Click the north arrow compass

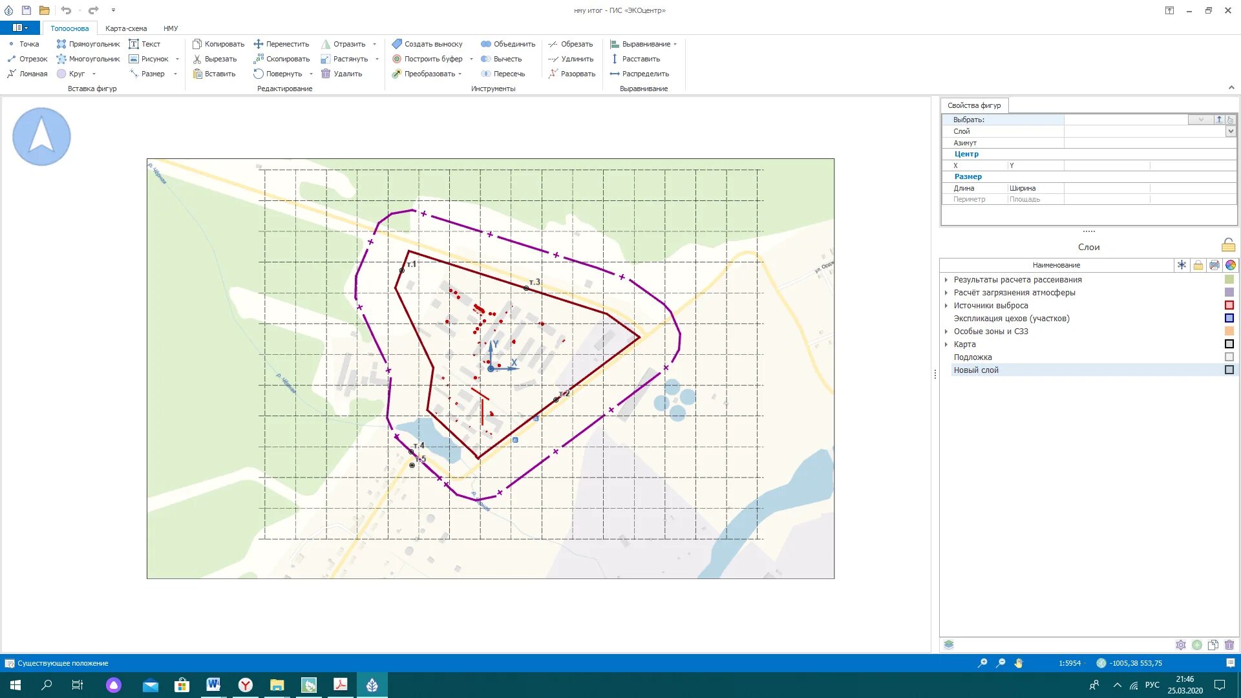click(41, 136)
